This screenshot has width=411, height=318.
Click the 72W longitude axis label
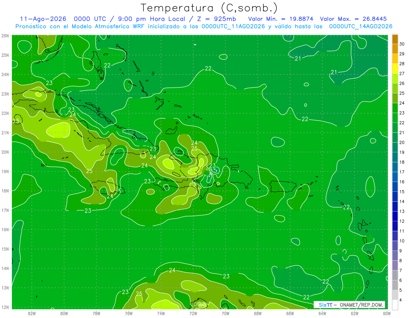click(193, 313)
